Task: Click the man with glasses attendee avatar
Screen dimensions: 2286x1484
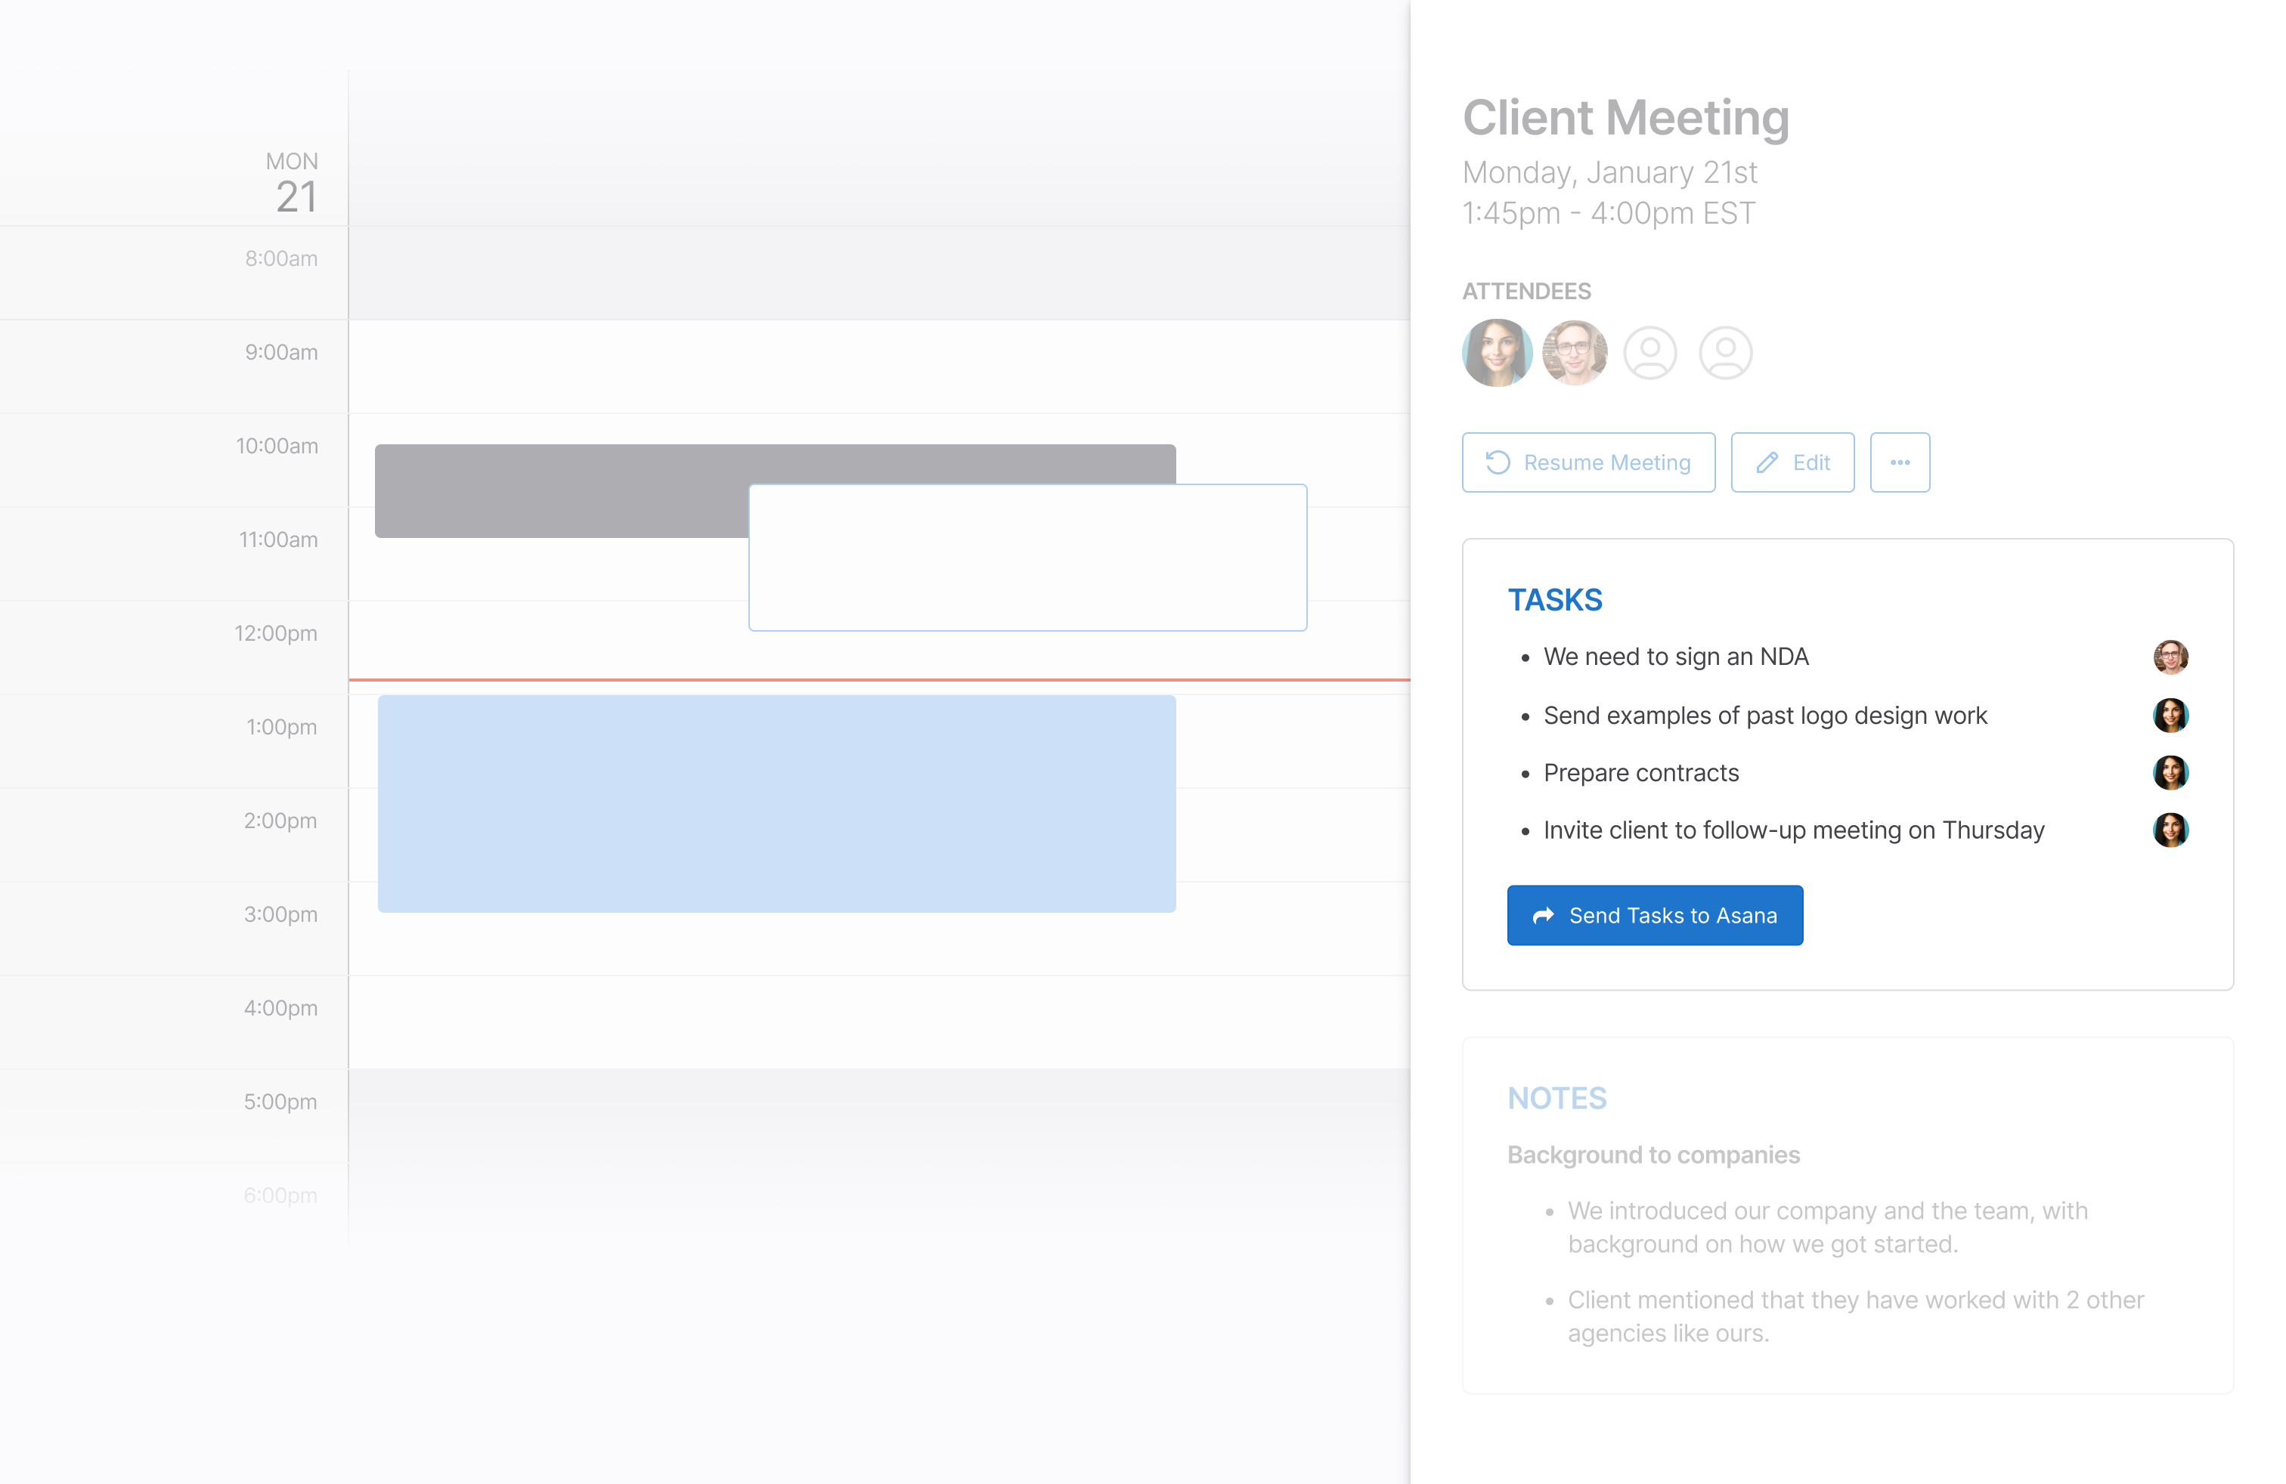Action: click(x=1574, y=353)
